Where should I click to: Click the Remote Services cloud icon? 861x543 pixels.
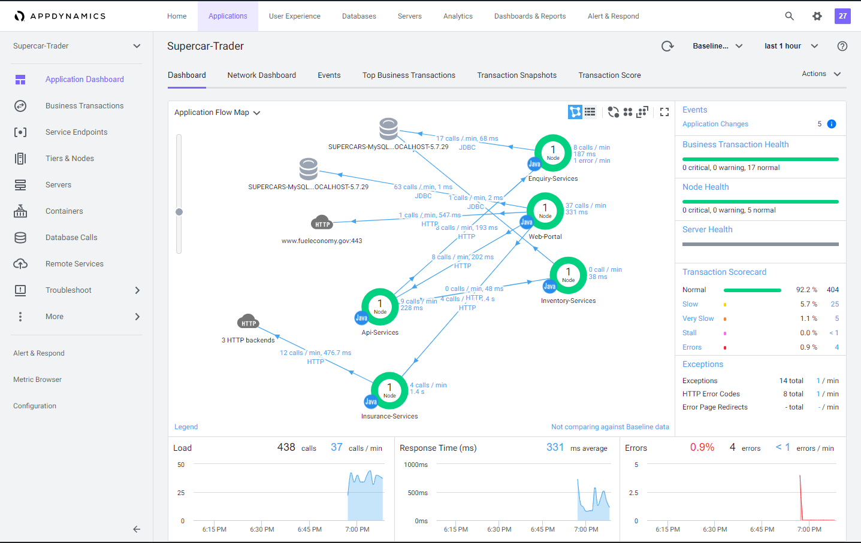pyautogui.click(x=20, y=264)
